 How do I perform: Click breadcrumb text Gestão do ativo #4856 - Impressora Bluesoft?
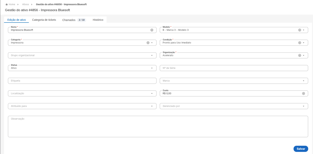[x=61, y=4]
